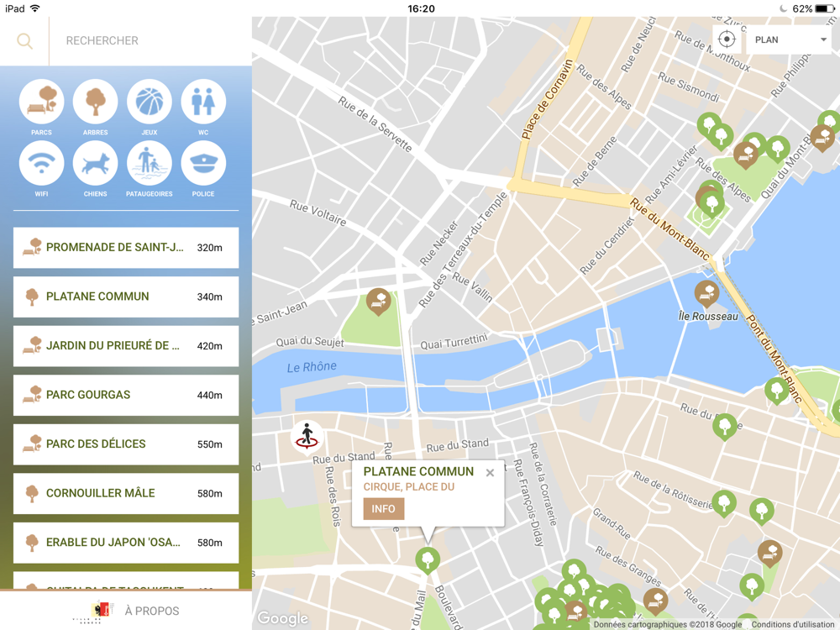Tap the search magnifier icon
840x630 pixels.
click(24, 40)
